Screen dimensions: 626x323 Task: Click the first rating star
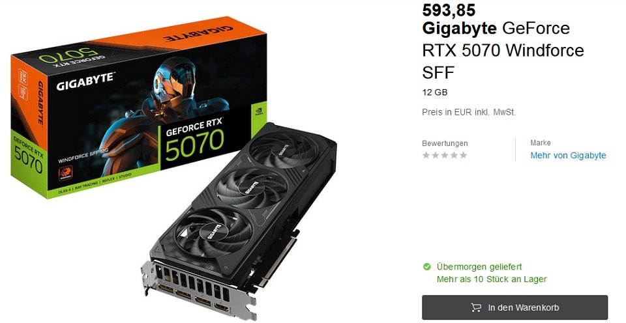426,155
